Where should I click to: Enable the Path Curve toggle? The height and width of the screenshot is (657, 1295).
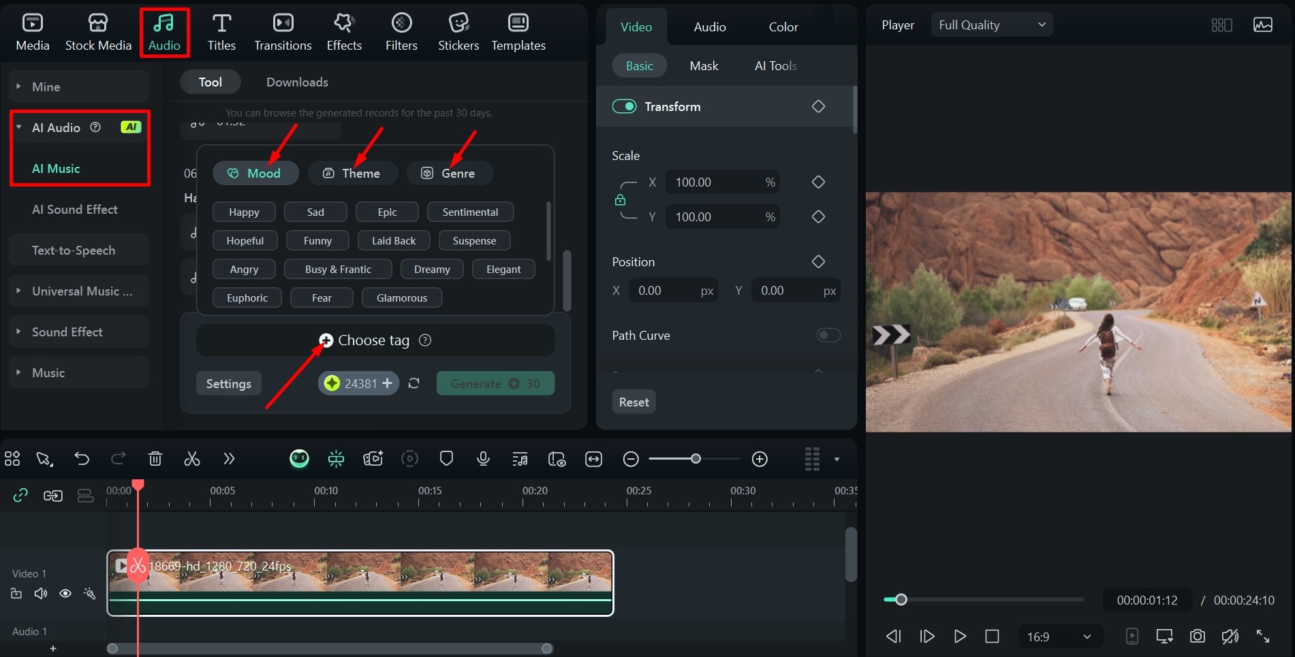(828, 335)
